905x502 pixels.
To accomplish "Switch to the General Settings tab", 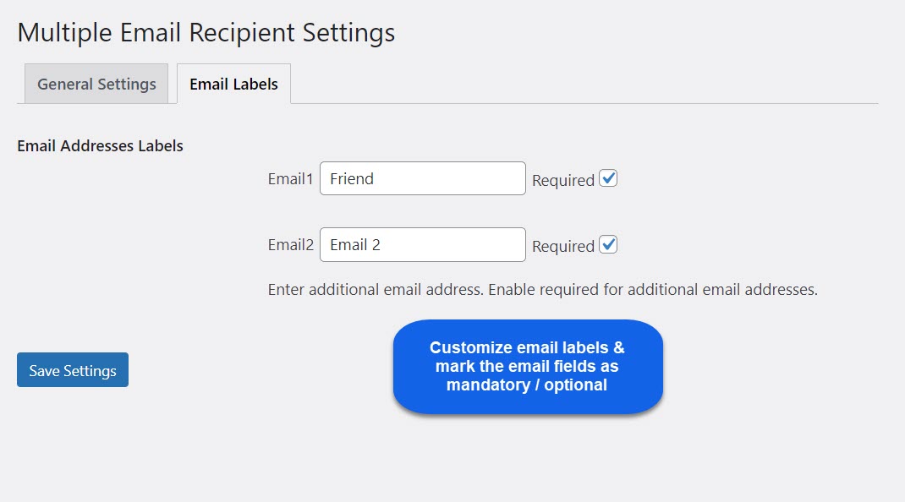I will click(x=95, y=83).
